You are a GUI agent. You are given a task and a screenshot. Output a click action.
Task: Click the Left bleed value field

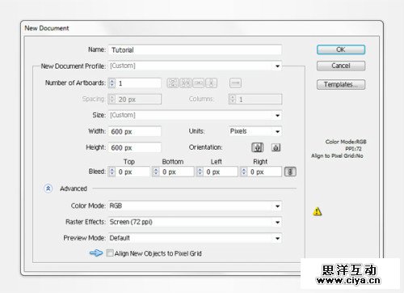coord(221,172)
